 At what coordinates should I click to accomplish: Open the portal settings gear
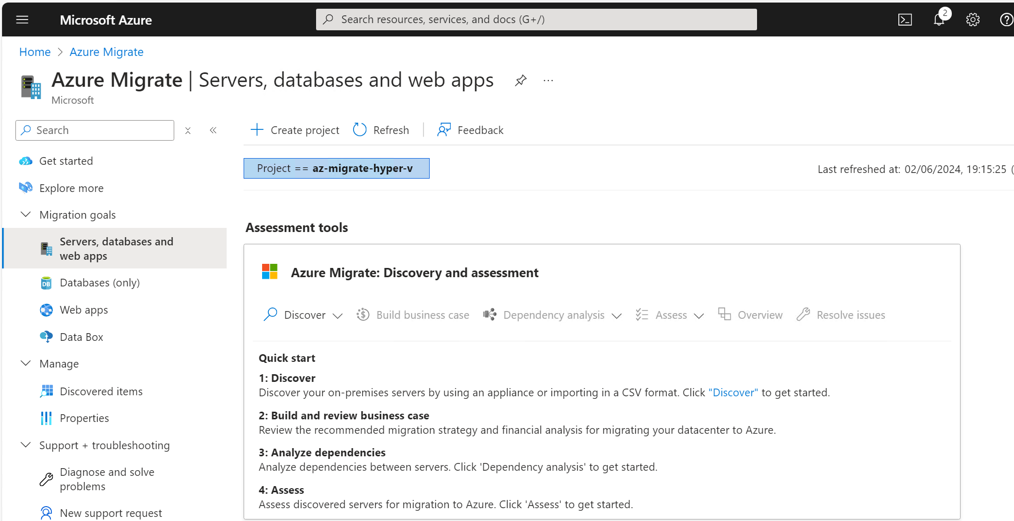pyautogui.click(x=972, y=20)
